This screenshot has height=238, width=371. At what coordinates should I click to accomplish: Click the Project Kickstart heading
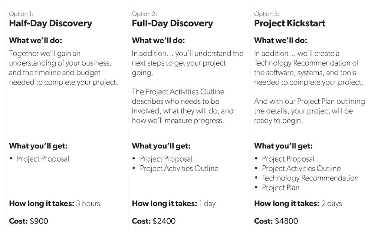[290, 23]
